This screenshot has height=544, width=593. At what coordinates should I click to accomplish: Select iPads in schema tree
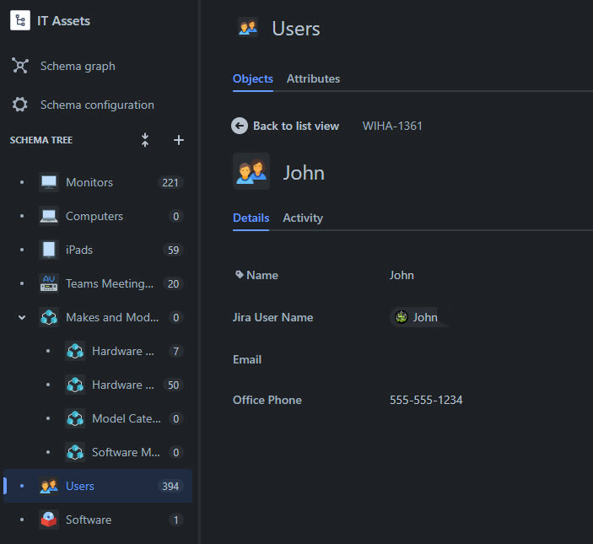(79, 250)
